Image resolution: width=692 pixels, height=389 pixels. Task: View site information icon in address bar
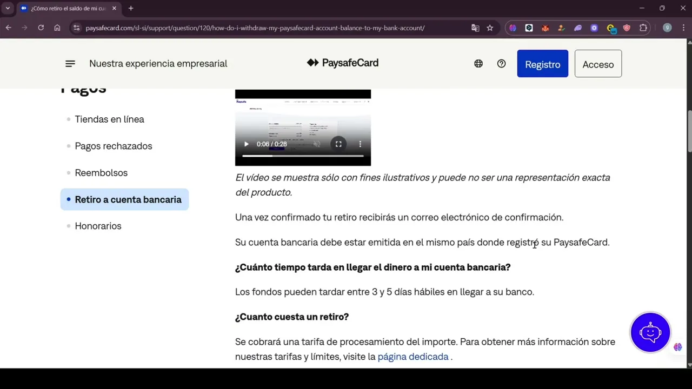pos(76,28)
